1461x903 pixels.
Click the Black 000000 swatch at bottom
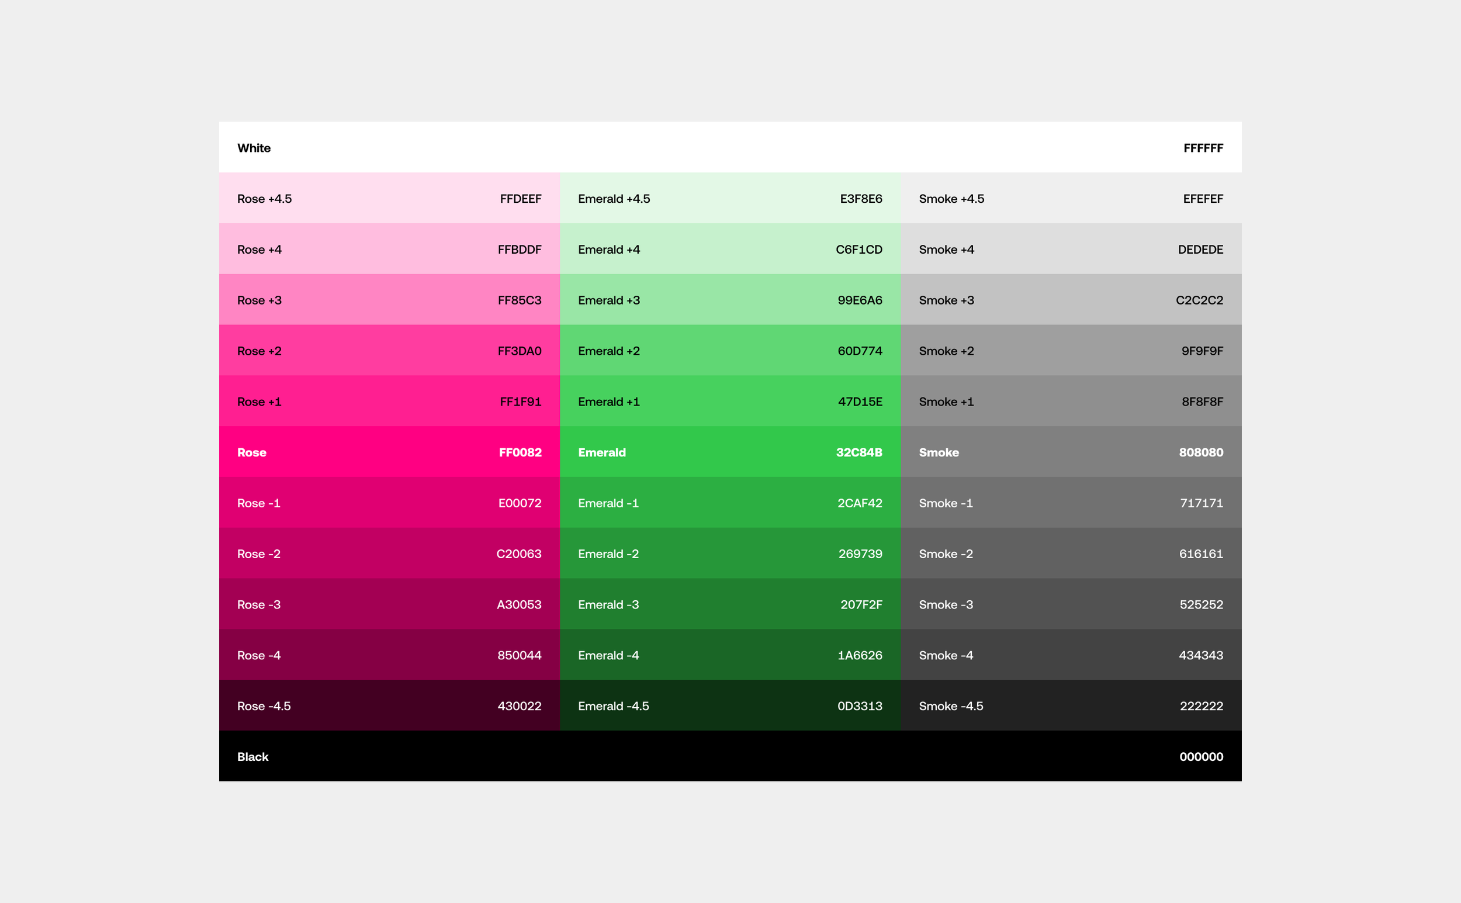729,757
